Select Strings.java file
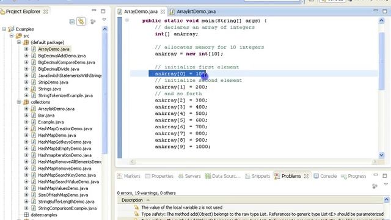 49,89
